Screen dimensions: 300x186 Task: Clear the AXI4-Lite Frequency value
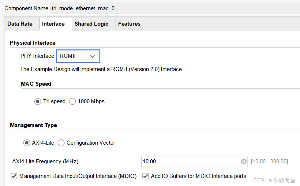(244, 161)
